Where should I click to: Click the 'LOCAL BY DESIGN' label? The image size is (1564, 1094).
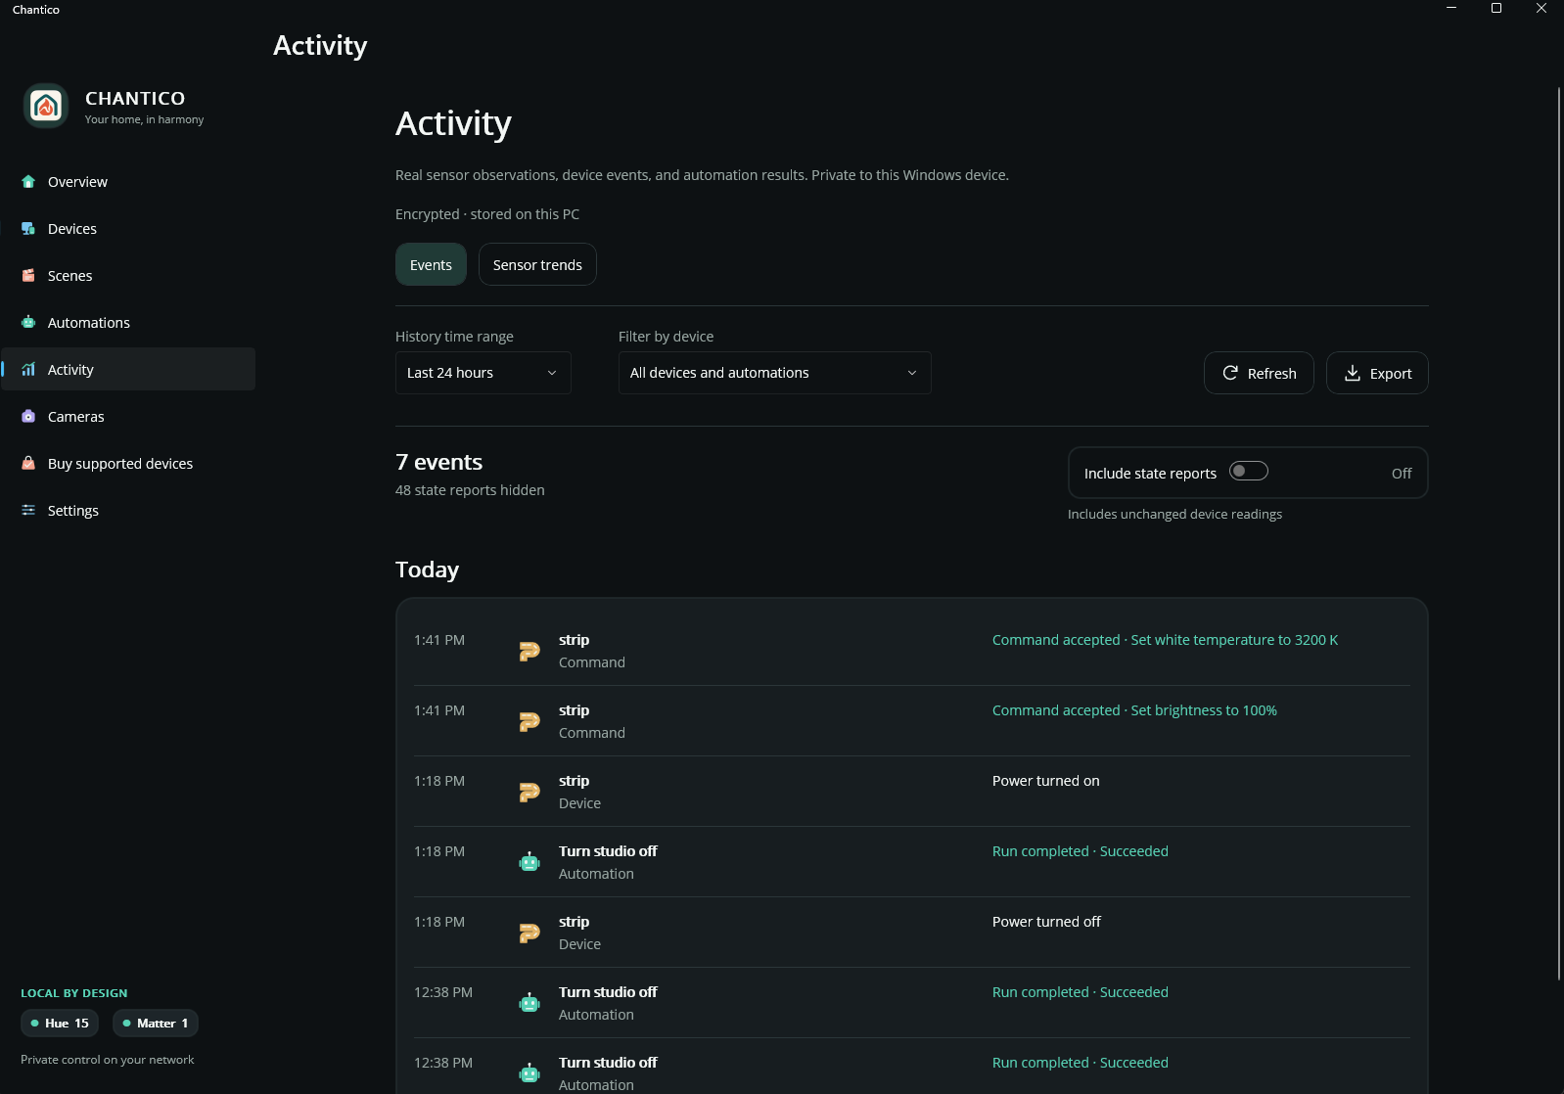(74, 993)
